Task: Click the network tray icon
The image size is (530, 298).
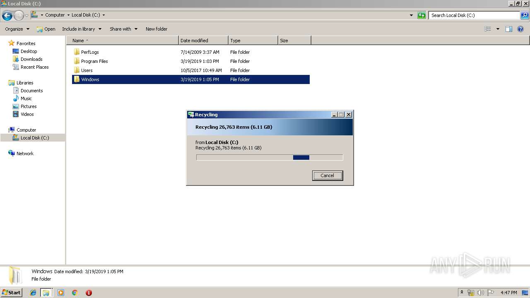Action: pos(471,293)
